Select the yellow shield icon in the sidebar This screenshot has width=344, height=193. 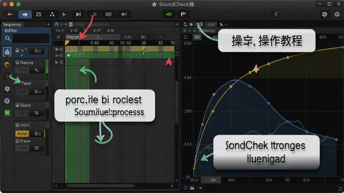pos(7,65)
